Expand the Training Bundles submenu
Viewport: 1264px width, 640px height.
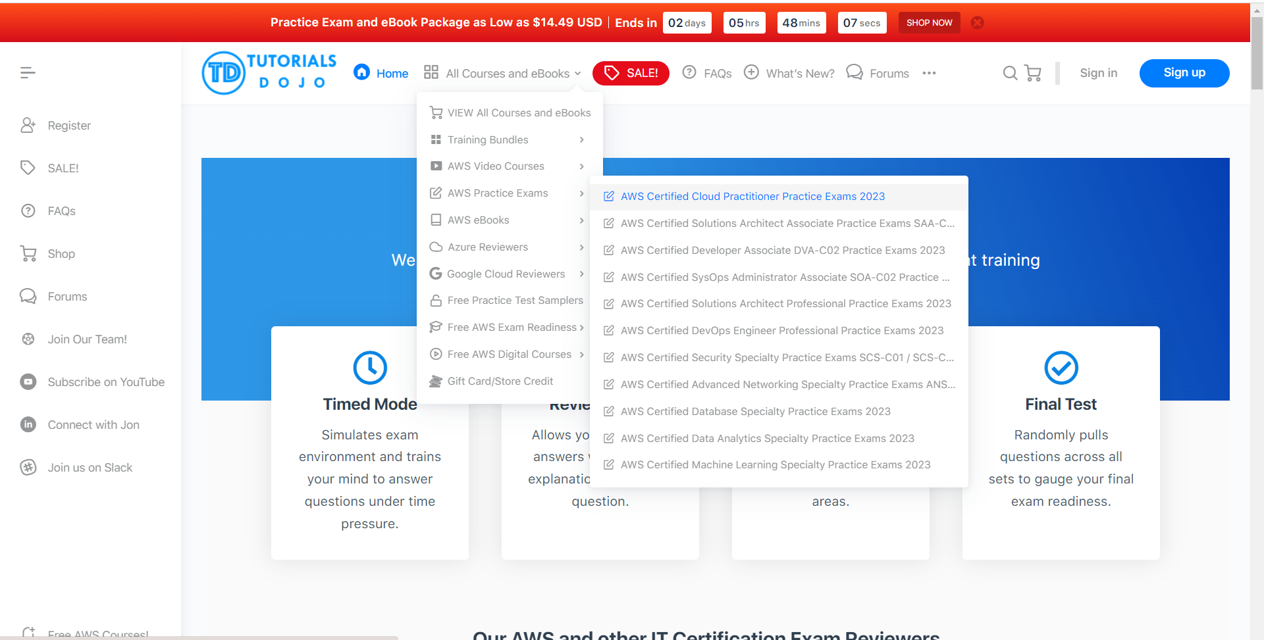[x=507, y=140]
